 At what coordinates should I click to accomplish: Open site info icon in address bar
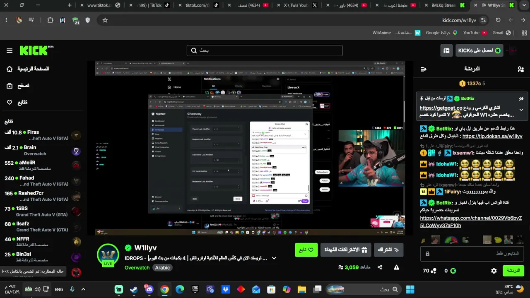click(484, 20)
